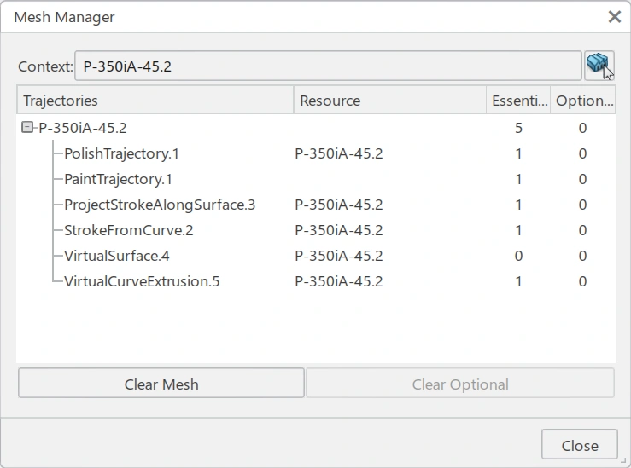The width and height of the screenshot is (631, 468).
Task: Sort by the Resource column header
Action: [x=389, y=101]
